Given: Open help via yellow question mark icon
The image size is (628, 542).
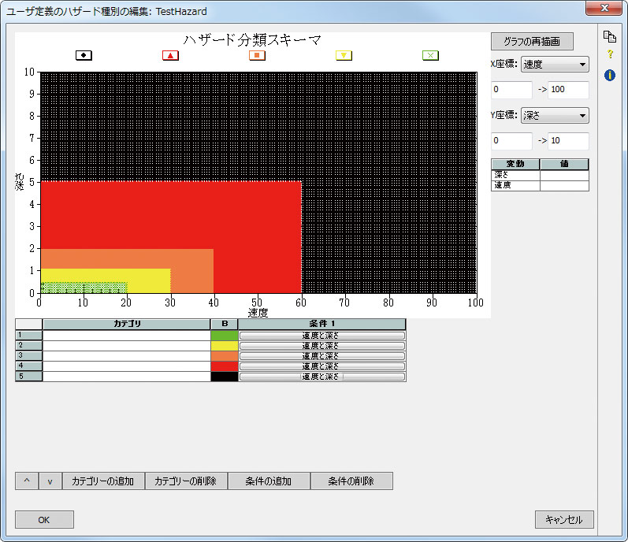Looking at the screenshot, I should coord(609,55).
